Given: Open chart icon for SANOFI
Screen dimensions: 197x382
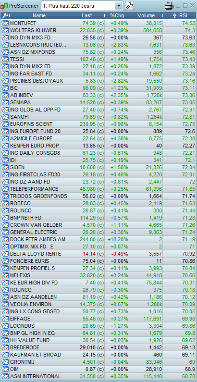Looking at the screenshot, I should [x=5, y=117].
